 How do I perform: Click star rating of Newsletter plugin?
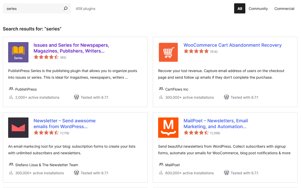[46, 133]
